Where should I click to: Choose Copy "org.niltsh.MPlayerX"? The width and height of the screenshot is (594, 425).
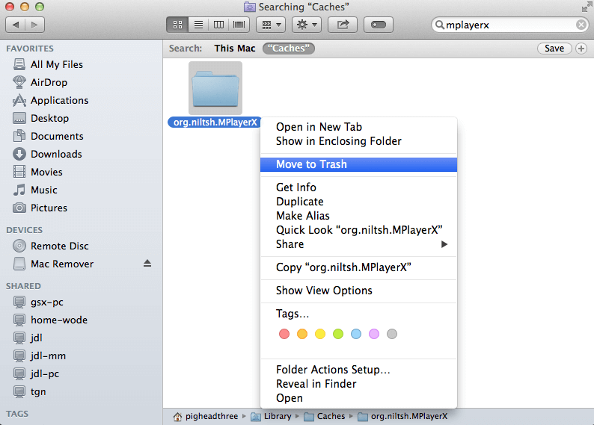[x=358, y=267]
